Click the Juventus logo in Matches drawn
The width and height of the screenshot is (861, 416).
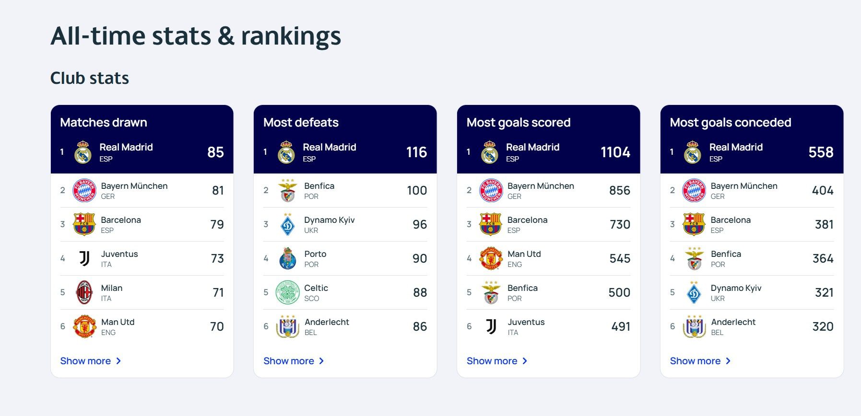(84, 259)
